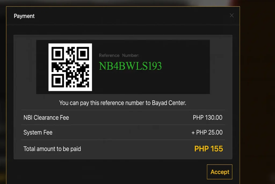Dismiss the dialog with the X icon
Image resolution: width=275 pixels, height=184 pixels.
(x=231, y=15)
